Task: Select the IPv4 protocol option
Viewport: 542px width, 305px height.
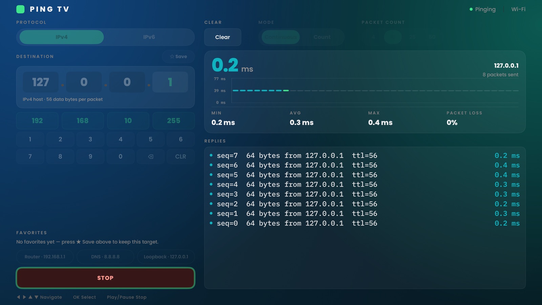Action: (62, 37)
